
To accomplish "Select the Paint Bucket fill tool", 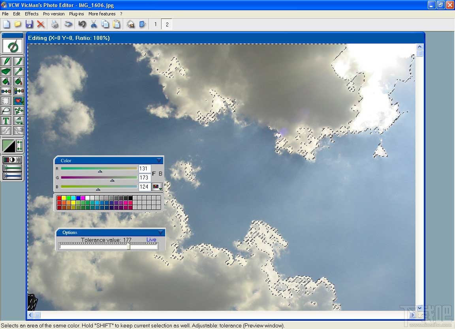I will [x=6, y=81].
